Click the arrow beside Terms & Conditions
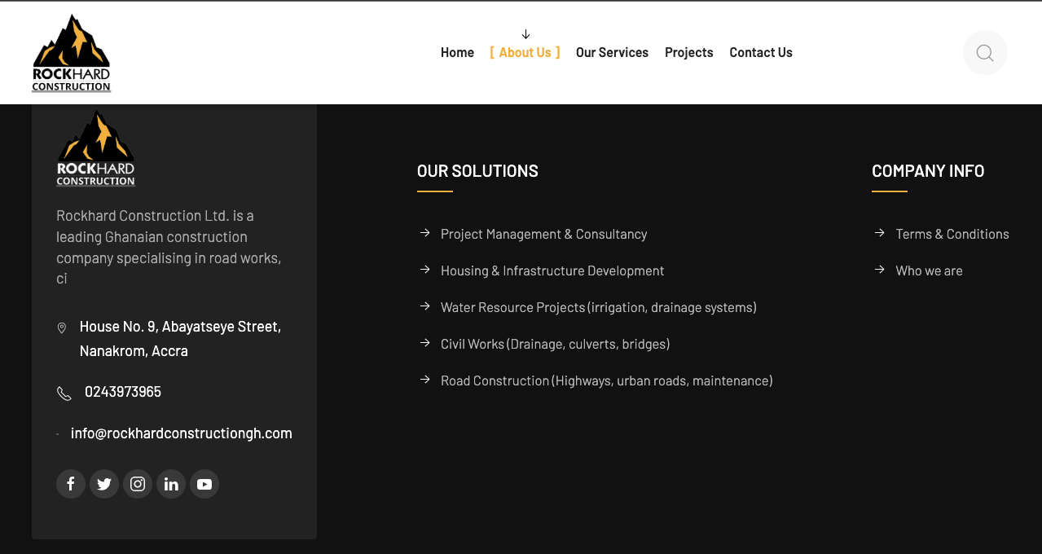Viewport: 1042px width, 554px height. click(x=879, y=233)
